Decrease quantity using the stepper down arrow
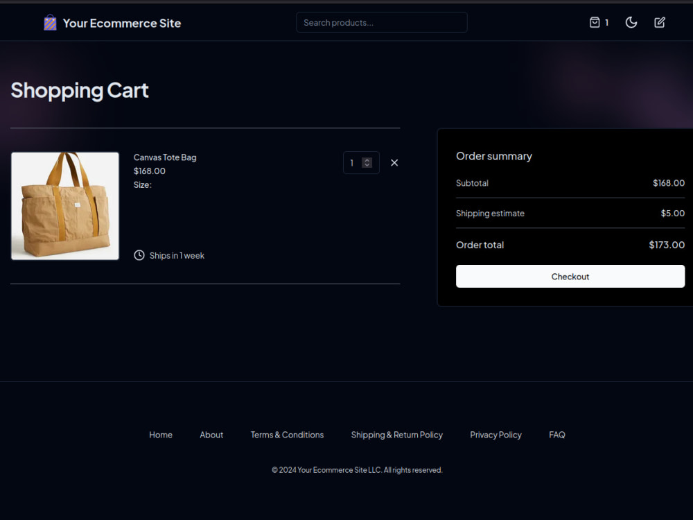Image resolution: width=693 pixels, height=520 pixels. tap(366, 166)
